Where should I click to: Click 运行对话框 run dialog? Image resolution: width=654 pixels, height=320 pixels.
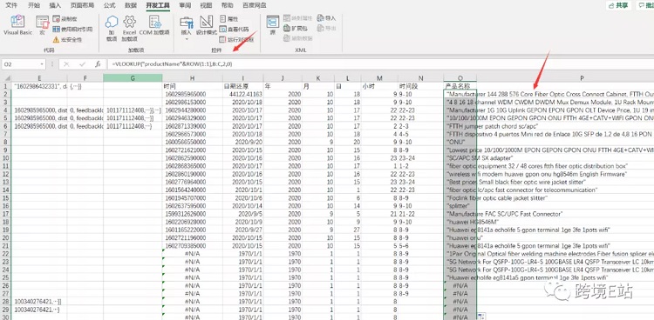click(x=236, y=39)
